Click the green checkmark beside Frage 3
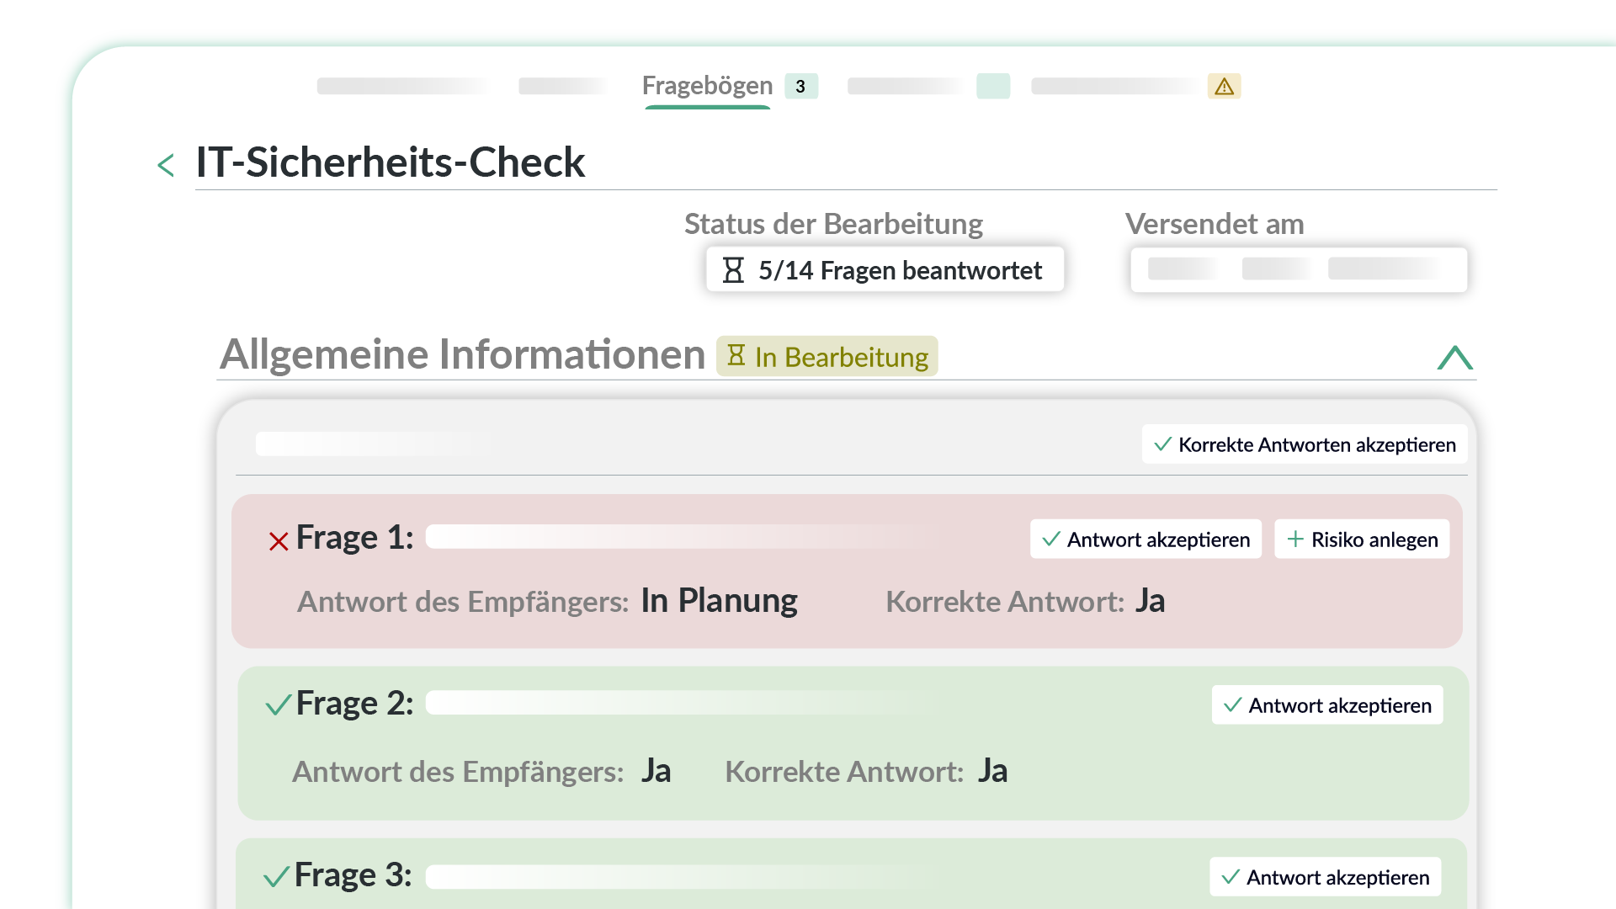The width and height of the screenshot is (1616, 909). [277, 877]
